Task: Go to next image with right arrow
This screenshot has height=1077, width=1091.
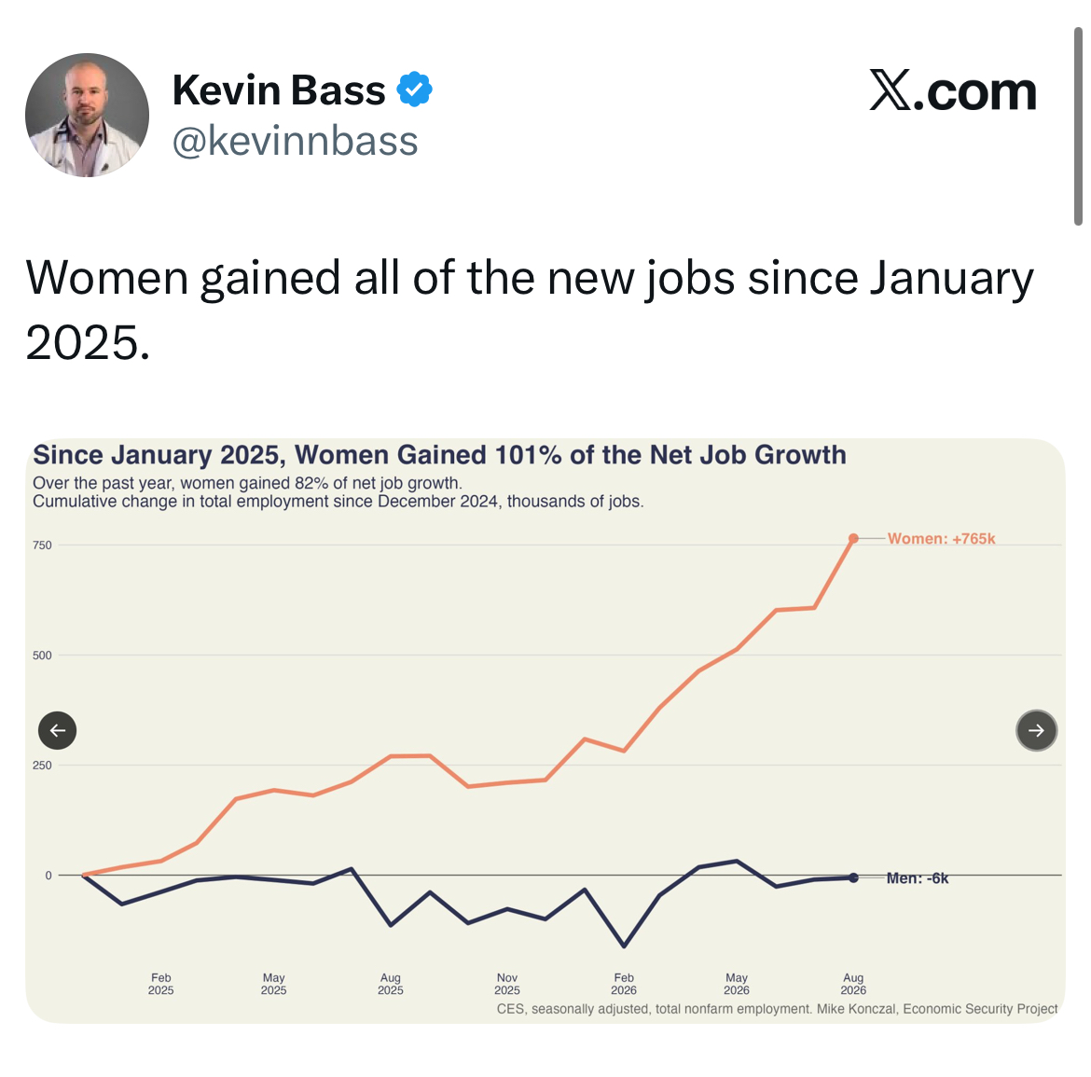Action: click(1037, 730)
